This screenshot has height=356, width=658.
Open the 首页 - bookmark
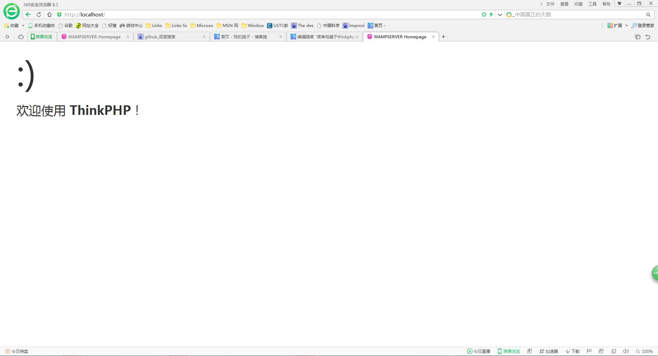pyautogui.click(x=377, y=26)
